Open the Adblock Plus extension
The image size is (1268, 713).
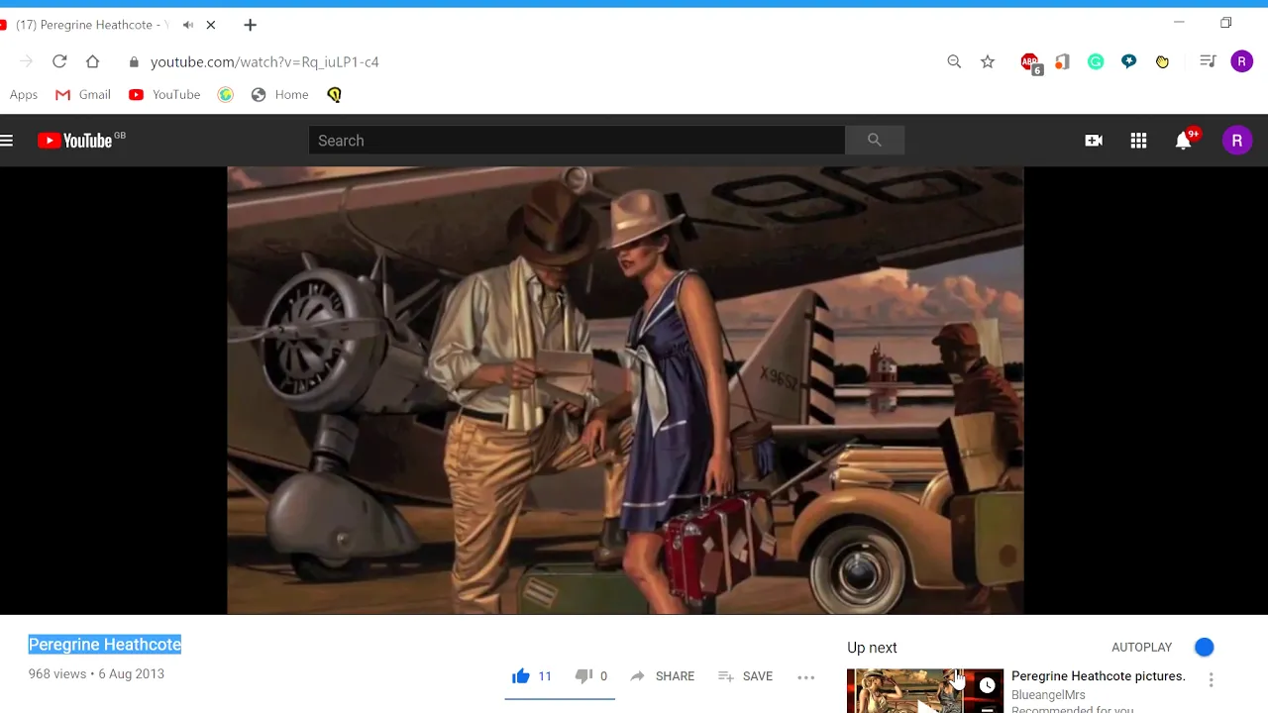pos(1030,62)
